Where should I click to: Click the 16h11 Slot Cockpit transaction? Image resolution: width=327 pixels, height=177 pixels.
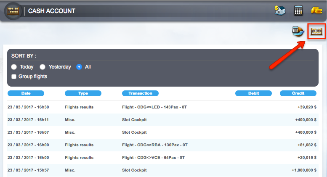pos(134,120)
